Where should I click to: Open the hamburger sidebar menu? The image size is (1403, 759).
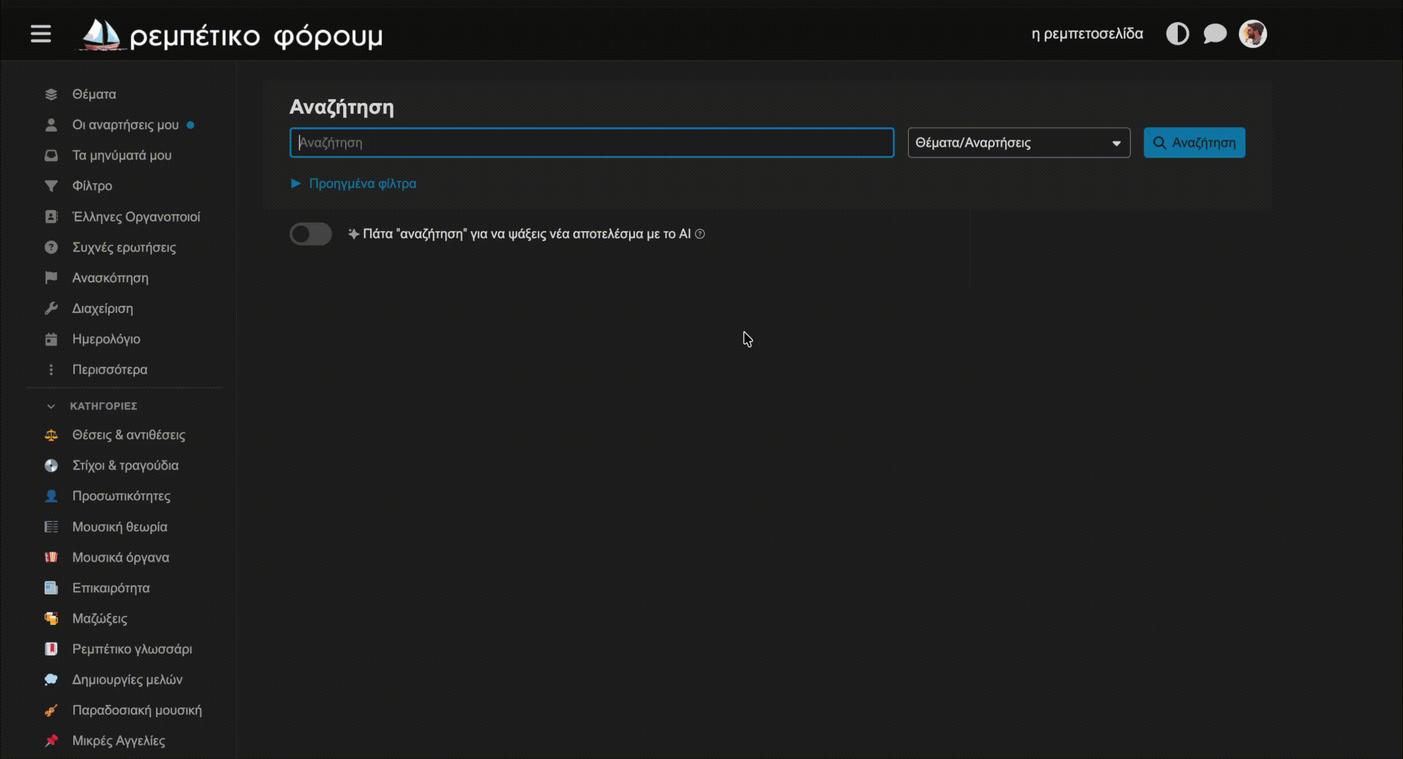tap(41, 34)
